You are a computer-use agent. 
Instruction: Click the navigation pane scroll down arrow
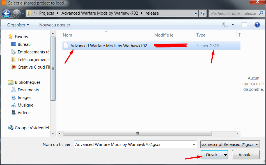53,134
